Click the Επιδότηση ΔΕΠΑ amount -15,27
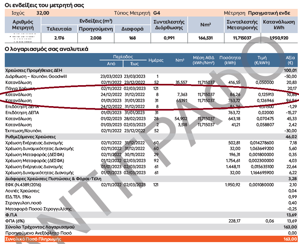 pyautogui.click(x=291, y=112)
